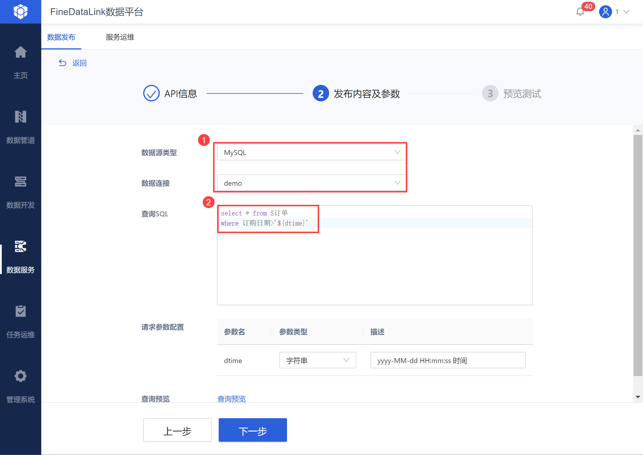Click the user avatar icon

pos(605,12)
